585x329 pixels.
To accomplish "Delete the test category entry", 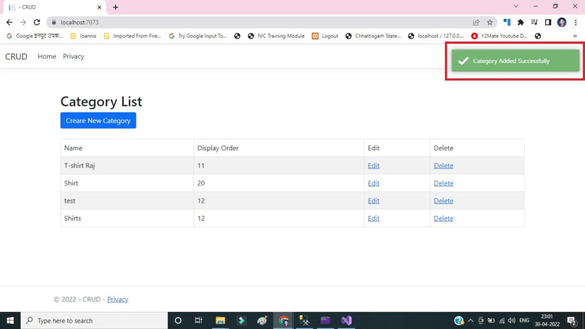I will 443,200.
